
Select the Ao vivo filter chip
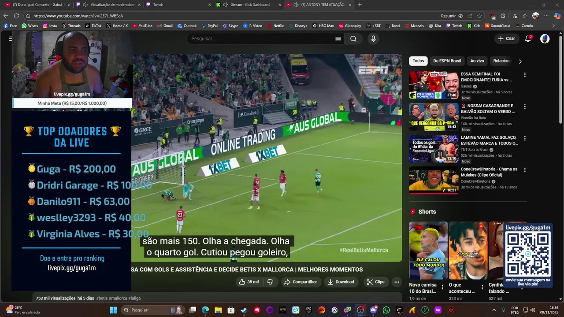tap(477, 61)
